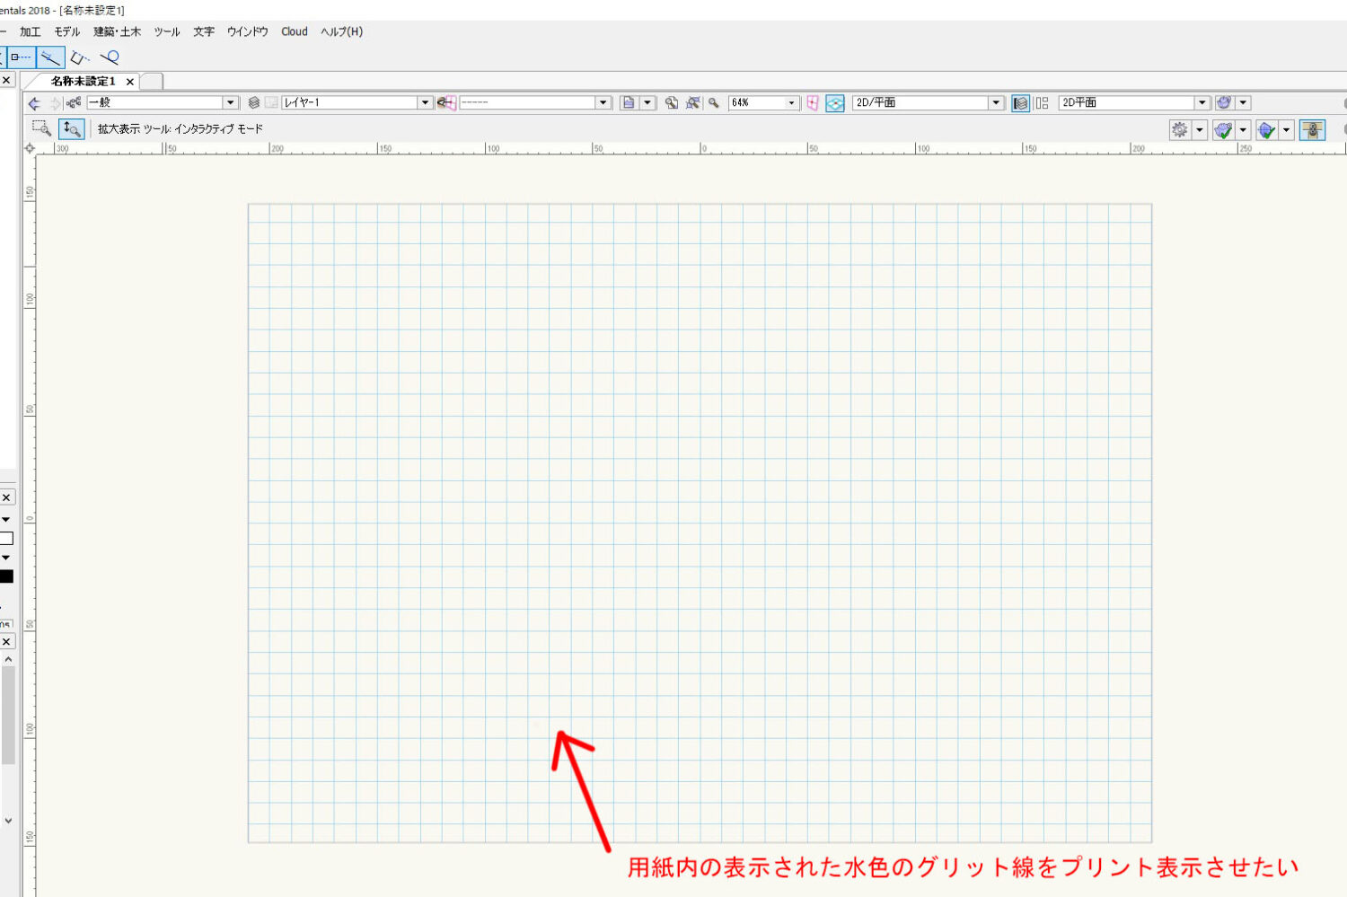Viewport: 1347px width, 897px height.
Task: Open the ツール menu
Action: tap(166, 31)
